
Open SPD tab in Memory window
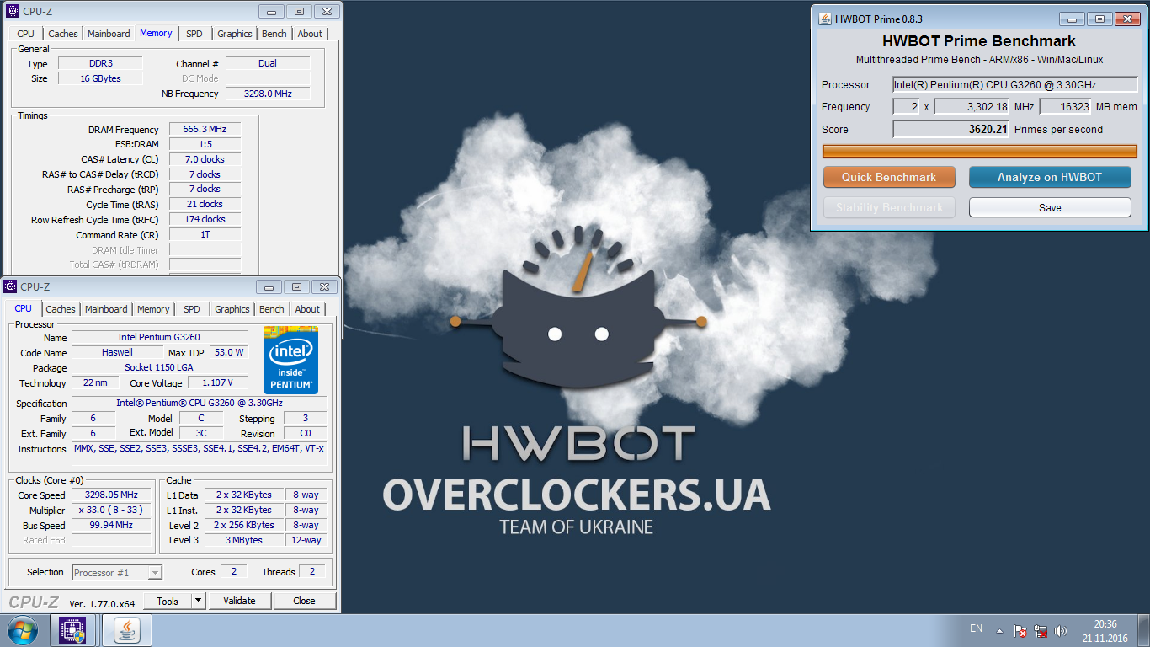pyautogui.click(x=194, y=34)
